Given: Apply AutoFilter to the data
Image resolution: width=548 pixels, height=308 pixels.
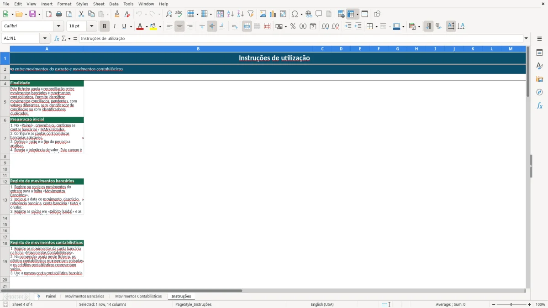Looking at the screenshot, I should 250,14.
